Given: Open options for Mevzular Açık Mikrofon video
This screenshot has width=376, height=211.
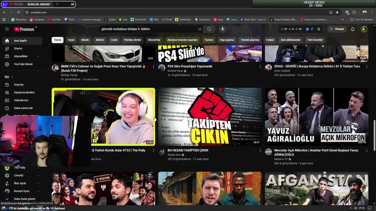Looking at the screenshot, I should coord(367,151).
